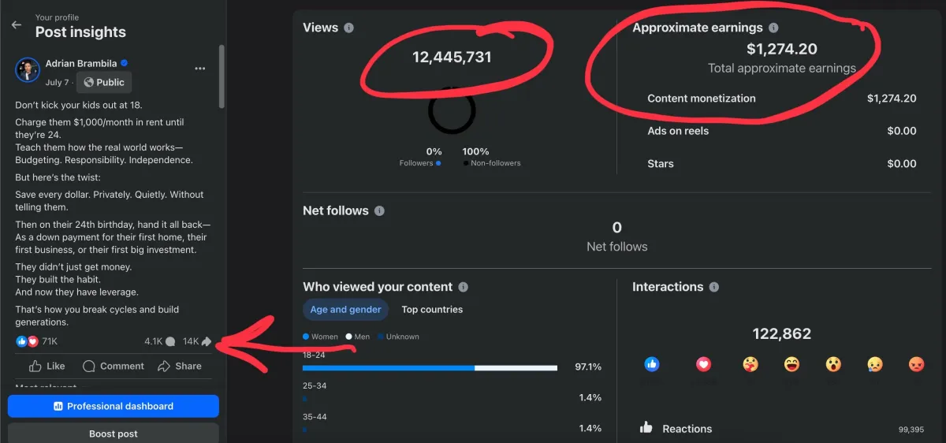Click the verified badge next to name
The height and width of the screenshot is (443, 946).
pyautogui.click(x=125, y=64)
